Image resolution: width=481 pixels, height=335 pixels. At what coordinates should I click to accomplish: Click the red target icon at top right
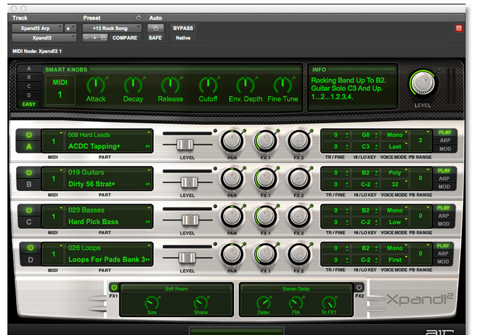[459, 28]
